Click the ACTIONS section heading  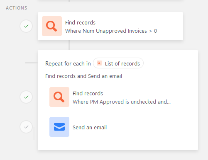click(x=17, y=8)
